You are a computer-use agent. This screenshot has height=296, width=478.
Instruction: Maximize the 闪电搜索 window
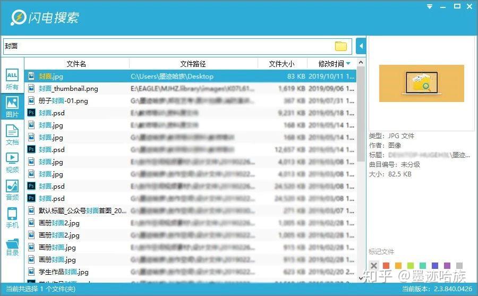point(457,6)
